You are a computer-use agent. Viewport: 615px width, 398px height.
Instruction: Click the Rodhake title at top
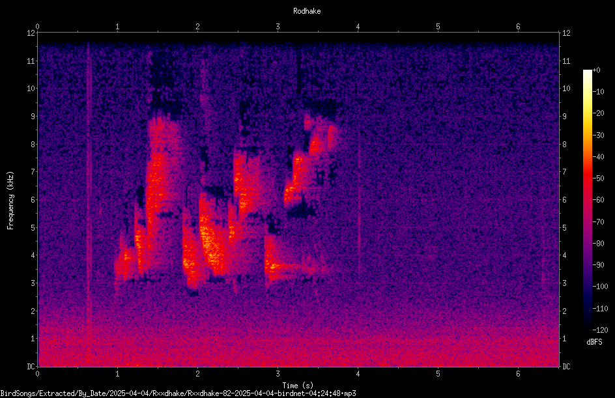307,11
